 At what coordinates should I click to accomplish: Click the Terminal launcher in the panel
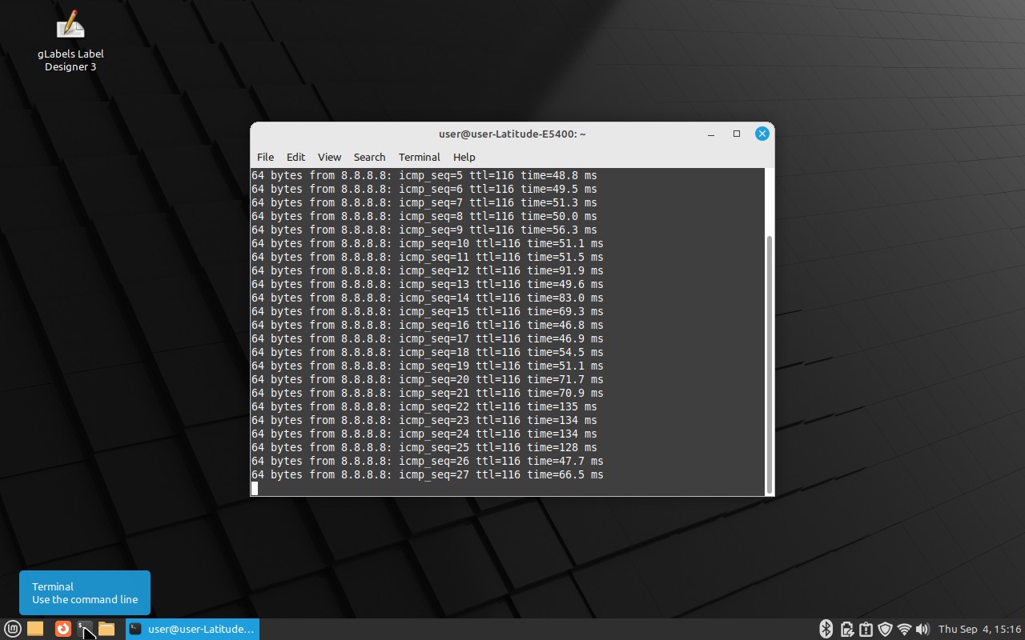[x=84, y=629]
